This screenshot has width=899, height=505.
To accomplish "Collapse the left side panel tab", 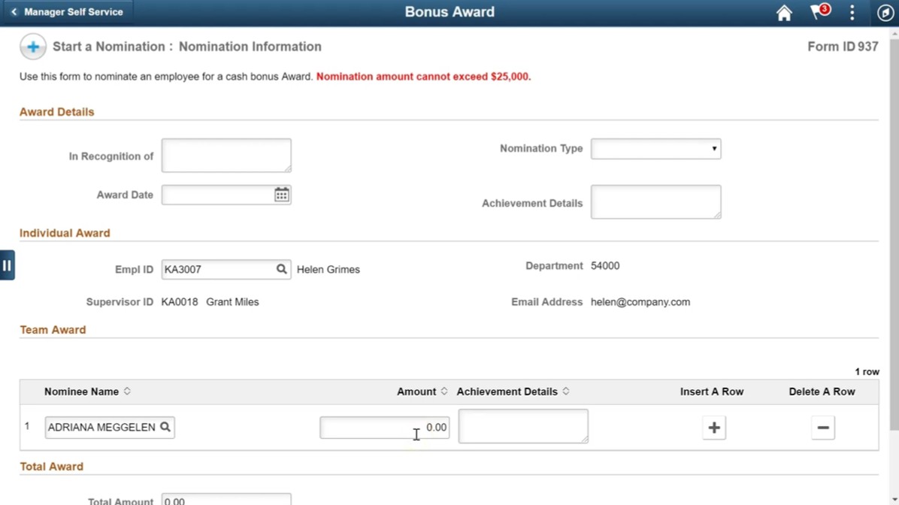I will pyautogui.click(x=8, y=265).
